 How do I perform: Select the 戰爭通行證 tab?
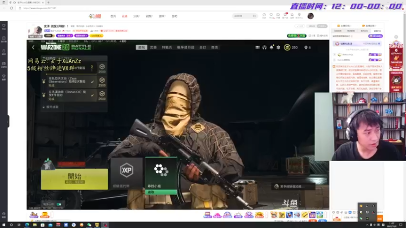(x=185, y=47)
